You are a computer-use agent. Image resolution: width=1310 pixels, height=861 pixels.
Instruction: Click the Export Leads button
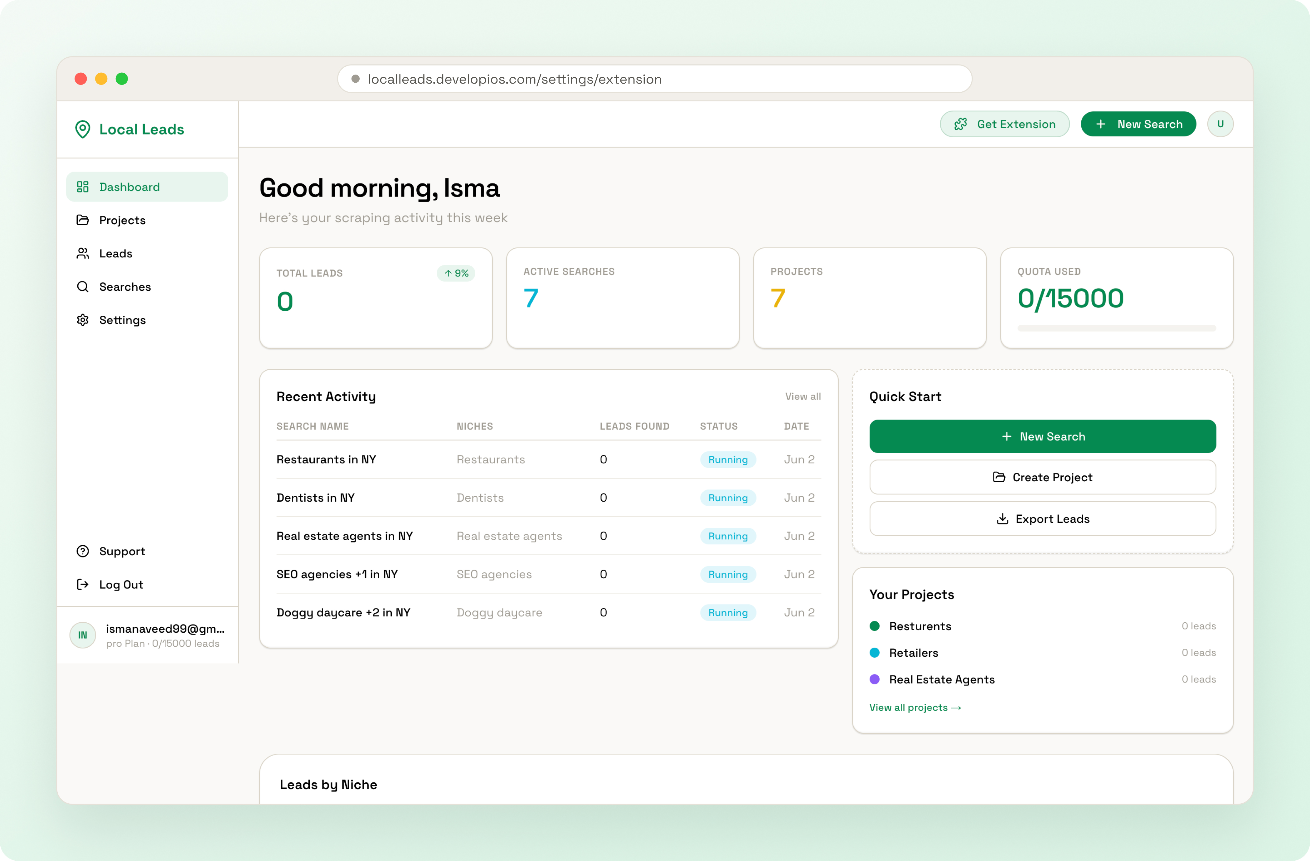1042,518
